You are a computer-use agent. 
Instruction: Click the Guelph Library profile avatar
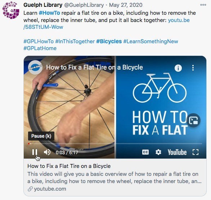click(x=11, y=10)
